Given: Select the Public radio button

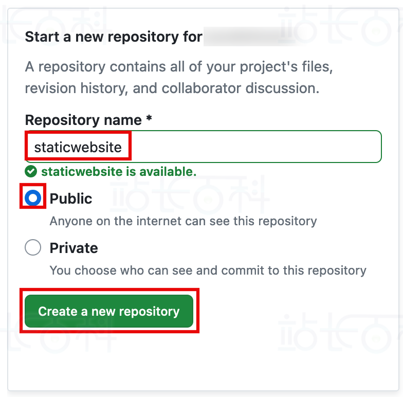Looking at the screenshot, I should click(33, 198).
